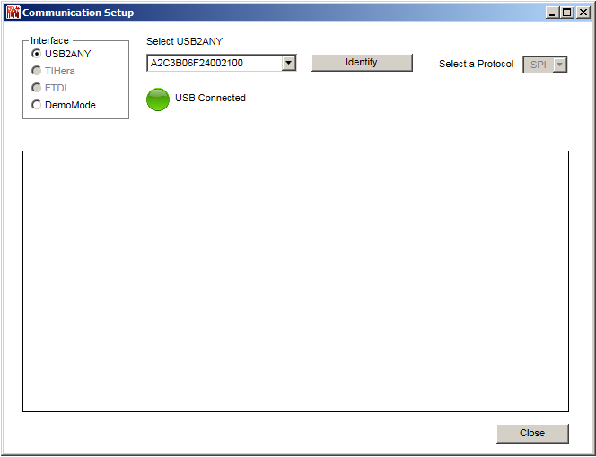
Task: Minimize the Communication Setup window
Action: pyautogui.click(x=551, y=13)
